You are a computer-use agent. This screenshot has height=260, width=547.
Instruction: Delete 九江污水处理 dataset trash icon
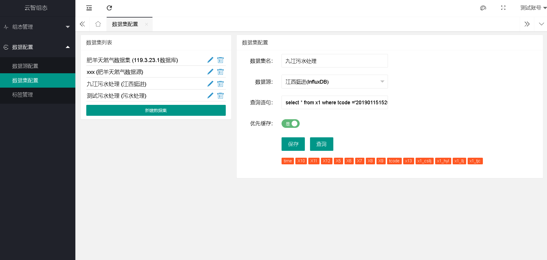click(220, 84)
